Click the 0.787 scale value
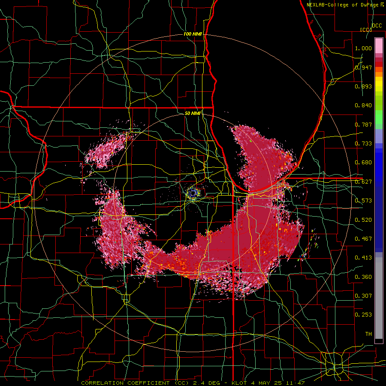The image size is (386, 386). click(x=363, y=124)
